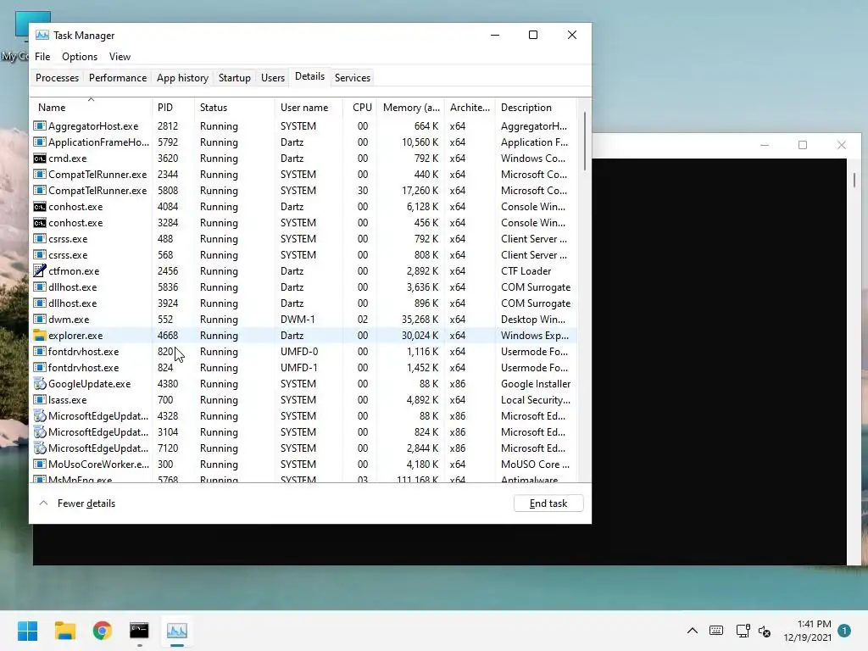
Task: Open the Options menu
Action: coord(79,57)
